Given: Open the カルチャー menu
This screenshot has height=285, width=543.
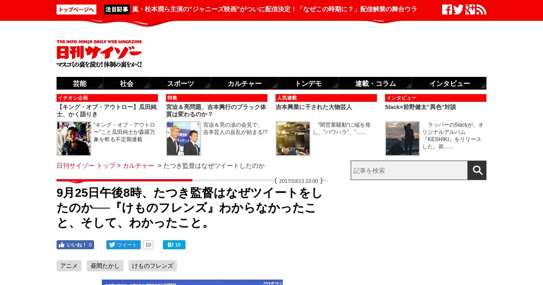Looking at the screenshot, I should pyautogui.click(x=244, y=83).
